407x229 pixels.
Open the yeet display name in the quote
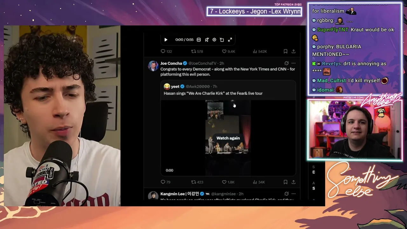(x=175, y=87)
